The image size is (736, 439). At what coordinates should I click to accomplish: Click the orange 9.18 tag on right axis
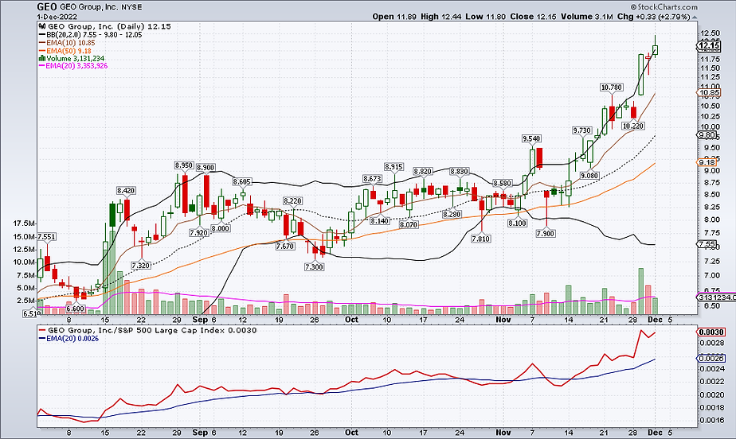[x=707, y=162]
